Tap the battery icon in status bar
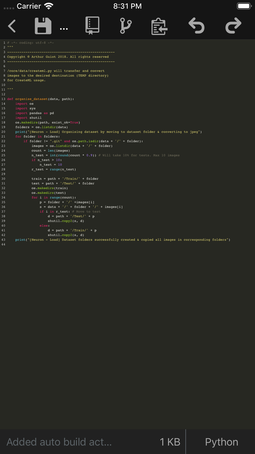The width and height of the screenshot is (255, 454). 244,6
